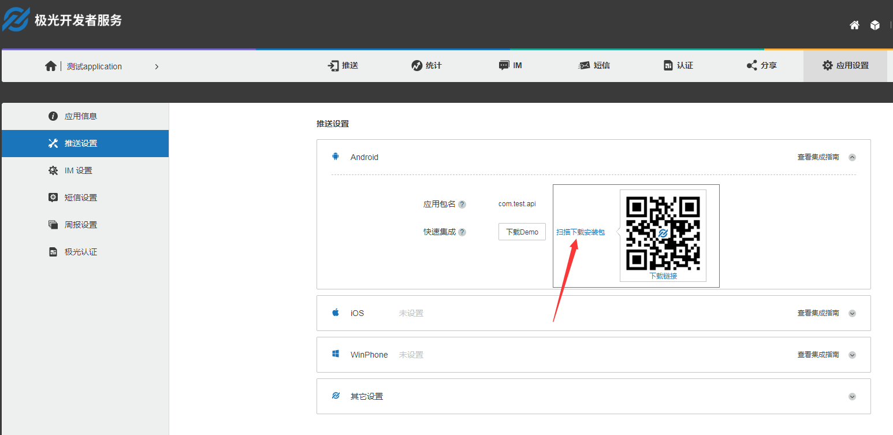Click the Apple iOS icon

336,313
